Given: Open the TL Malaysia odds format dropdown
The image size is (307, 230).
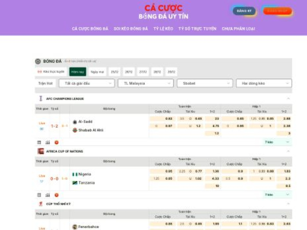Looking at the screenshot, I should (146, 83).
